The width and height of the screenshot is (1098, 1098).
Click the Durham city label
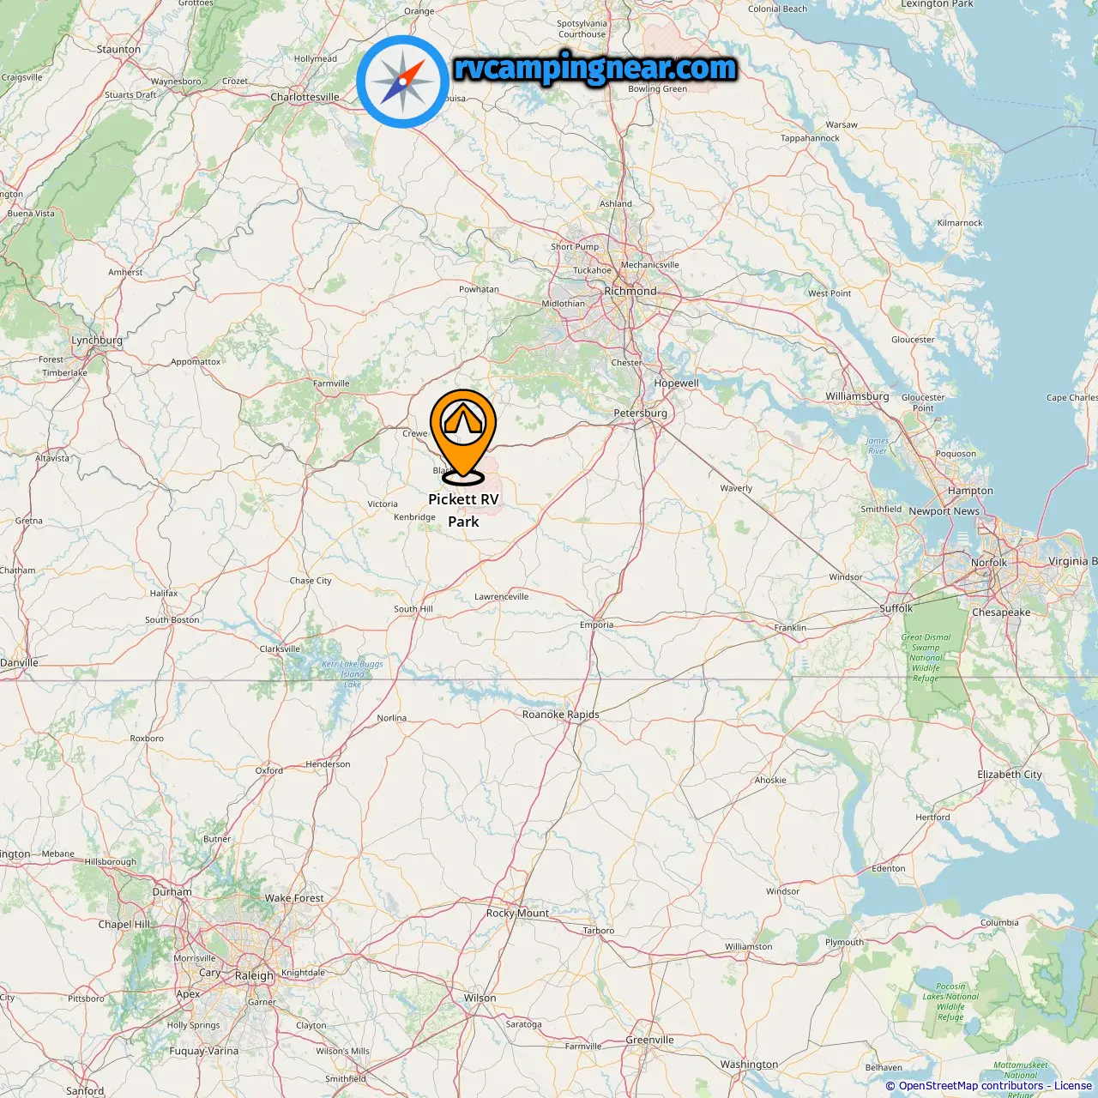172,892
